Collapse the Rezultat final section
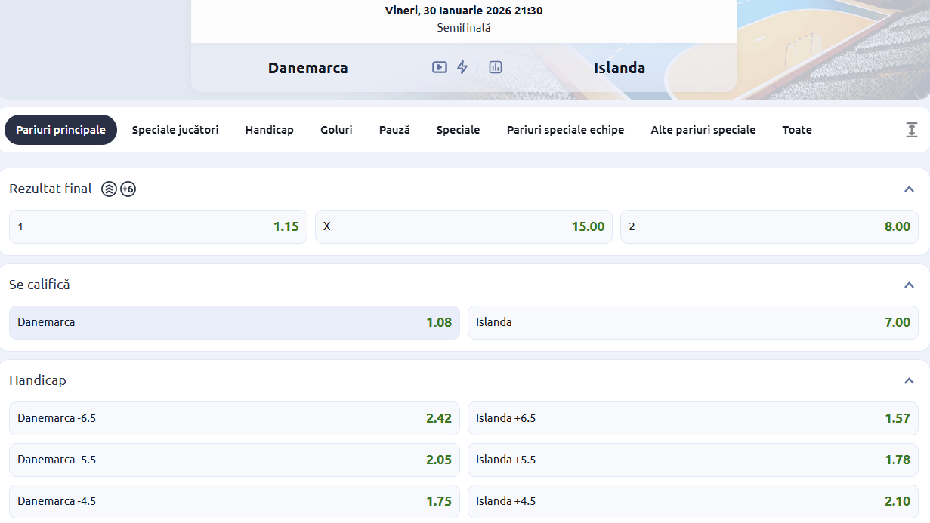Image resolution: width=930 pixels, height=523 pixels. pos(909,189)
